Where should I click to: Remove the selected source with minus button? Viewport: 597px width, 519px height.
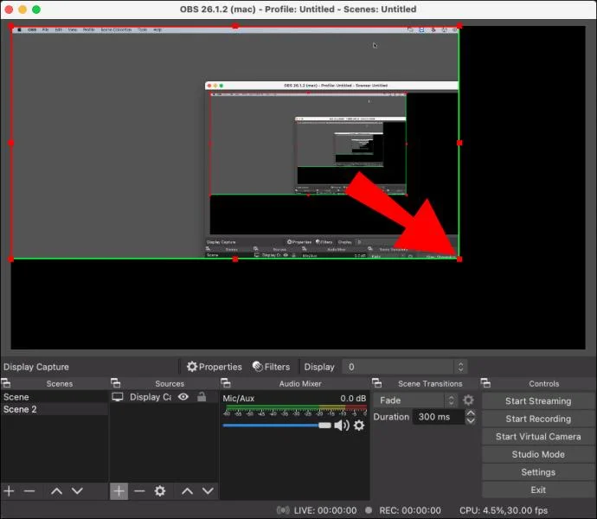pos(139,490)
